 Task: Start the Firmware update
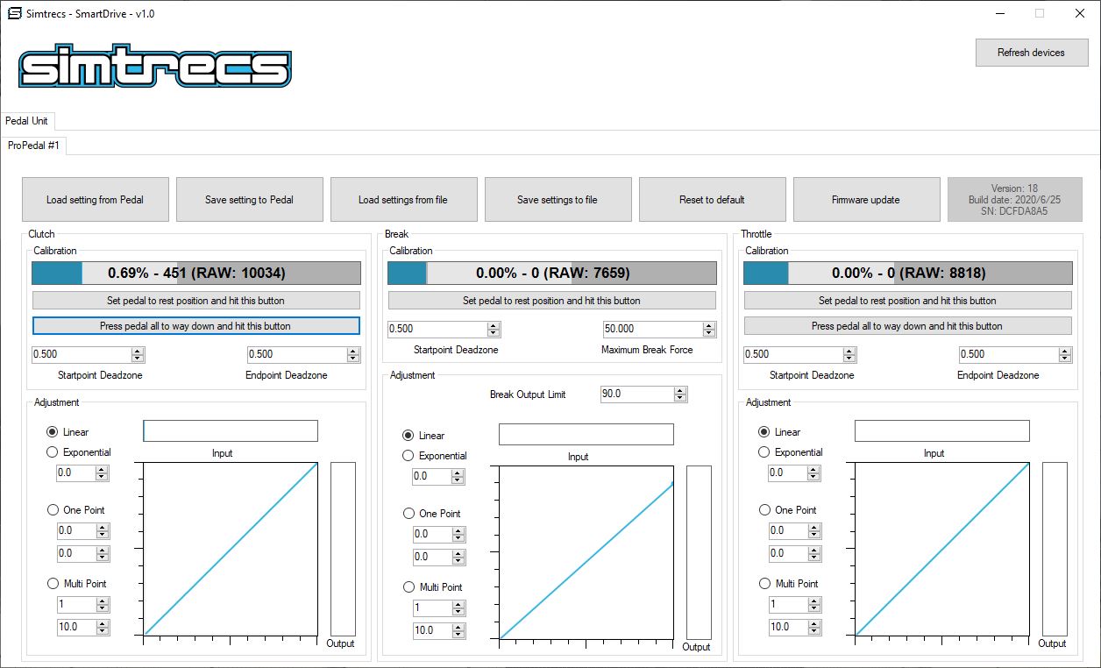click(865, 200)
